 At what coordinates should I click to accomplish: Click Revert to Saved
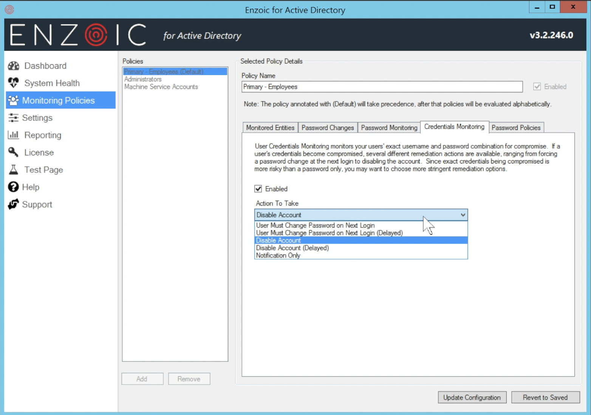(545, 397)
